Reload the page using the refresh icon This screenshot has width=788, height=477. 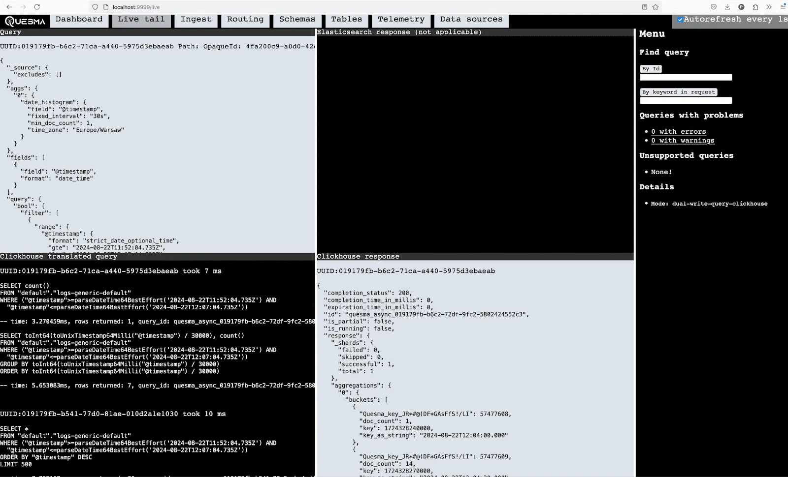click(37, 7)
